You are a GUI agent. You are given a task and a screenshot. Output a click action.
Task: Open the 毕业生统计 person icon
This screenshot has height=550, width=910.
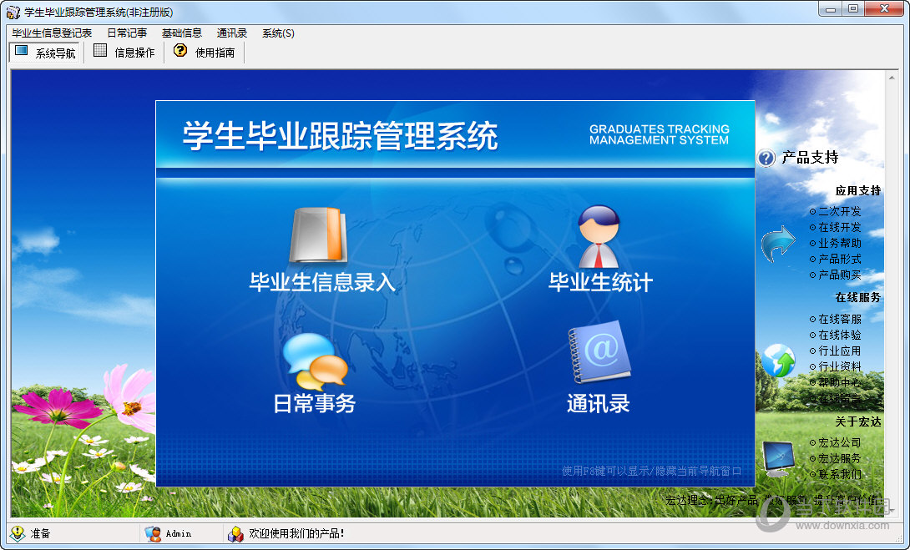[x=599, y=237]
